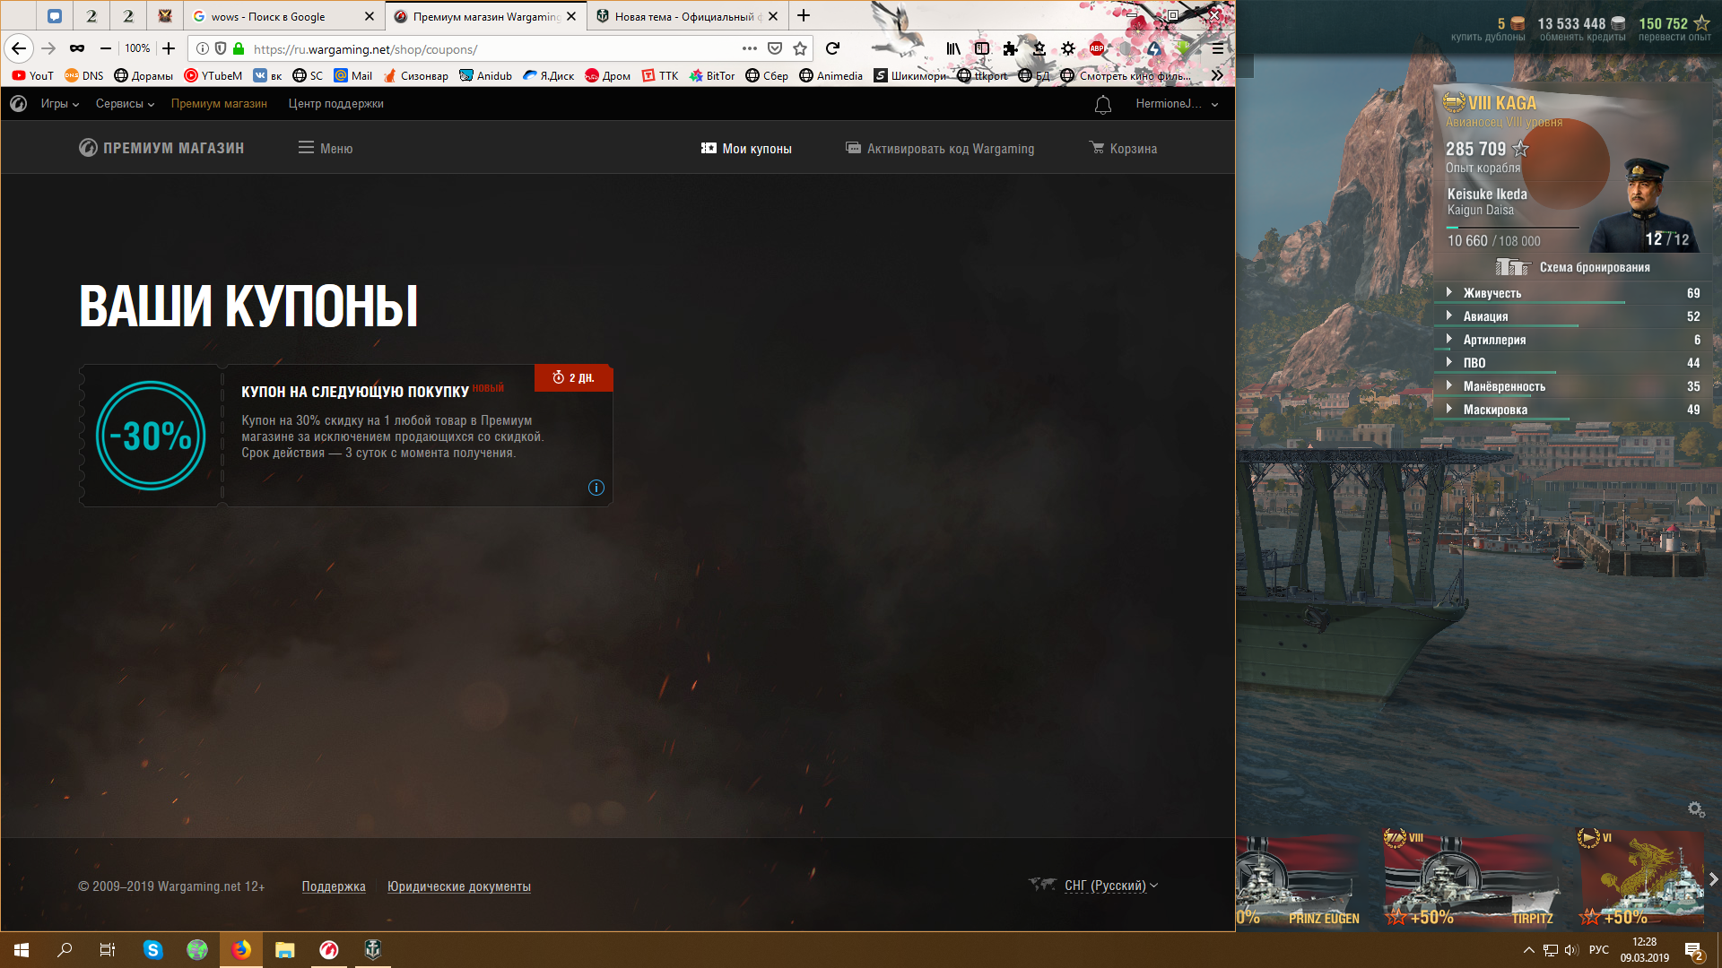The height and width of the screenshot is (968, 1722).
Task: Toggle the sidebar view icon
Action: [x=982, y=48]
